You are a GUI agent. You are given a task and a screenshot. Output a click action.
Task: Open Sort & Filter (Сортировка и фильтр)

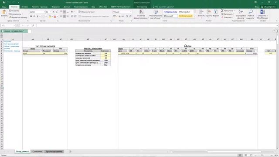click(x=241, y=14)
